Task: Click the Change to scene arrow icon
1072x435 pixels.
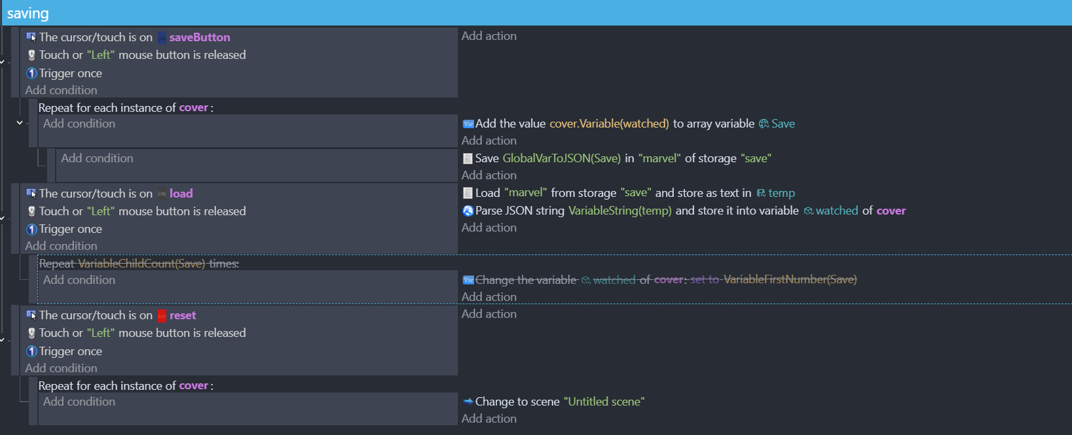Action: (x=468, y=402)
